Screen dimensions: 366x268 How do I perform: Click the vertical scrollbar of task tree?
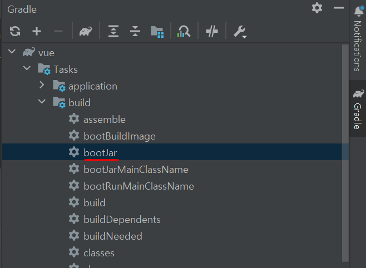click(x=345, y=153)
